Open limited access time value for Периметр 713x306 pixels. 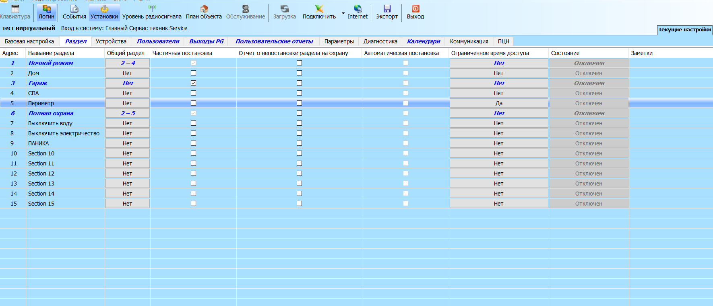click(x=499, y=103)
